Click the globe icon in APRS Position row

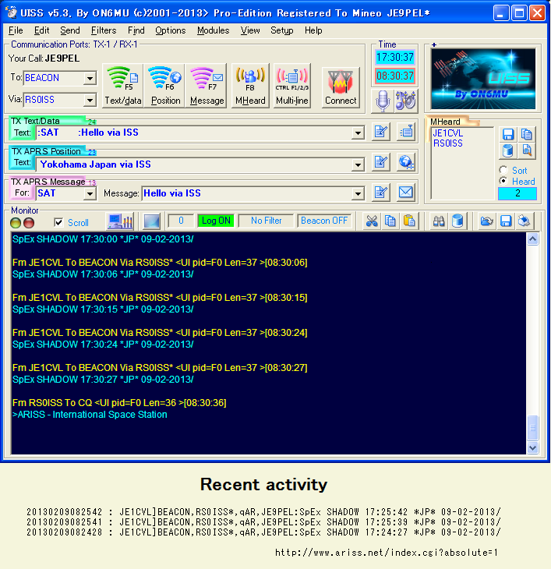[x=406, y=162]
